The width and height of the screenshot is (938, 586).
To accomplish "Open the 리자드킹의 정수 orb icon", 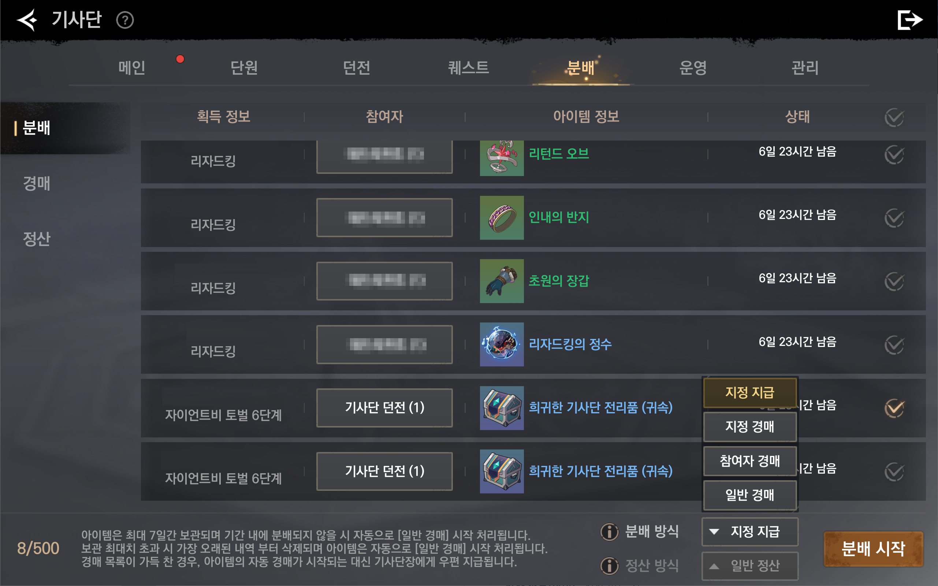I will point(502,344).
